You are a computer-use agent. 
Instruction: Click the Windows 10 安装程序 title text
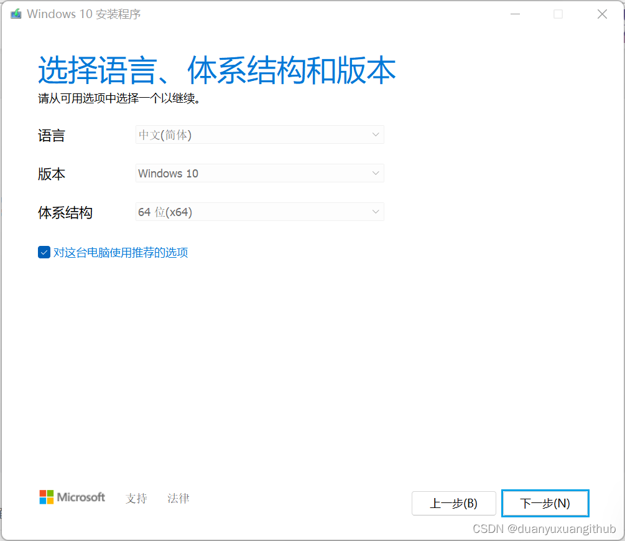[x=84, y=14]
